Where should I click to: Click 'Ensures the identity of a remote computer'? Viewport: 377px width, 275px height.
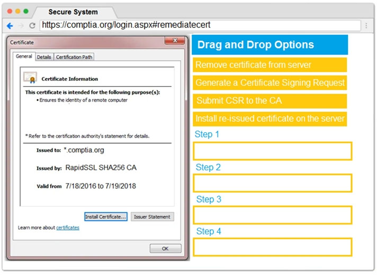(x=83, y=100)
